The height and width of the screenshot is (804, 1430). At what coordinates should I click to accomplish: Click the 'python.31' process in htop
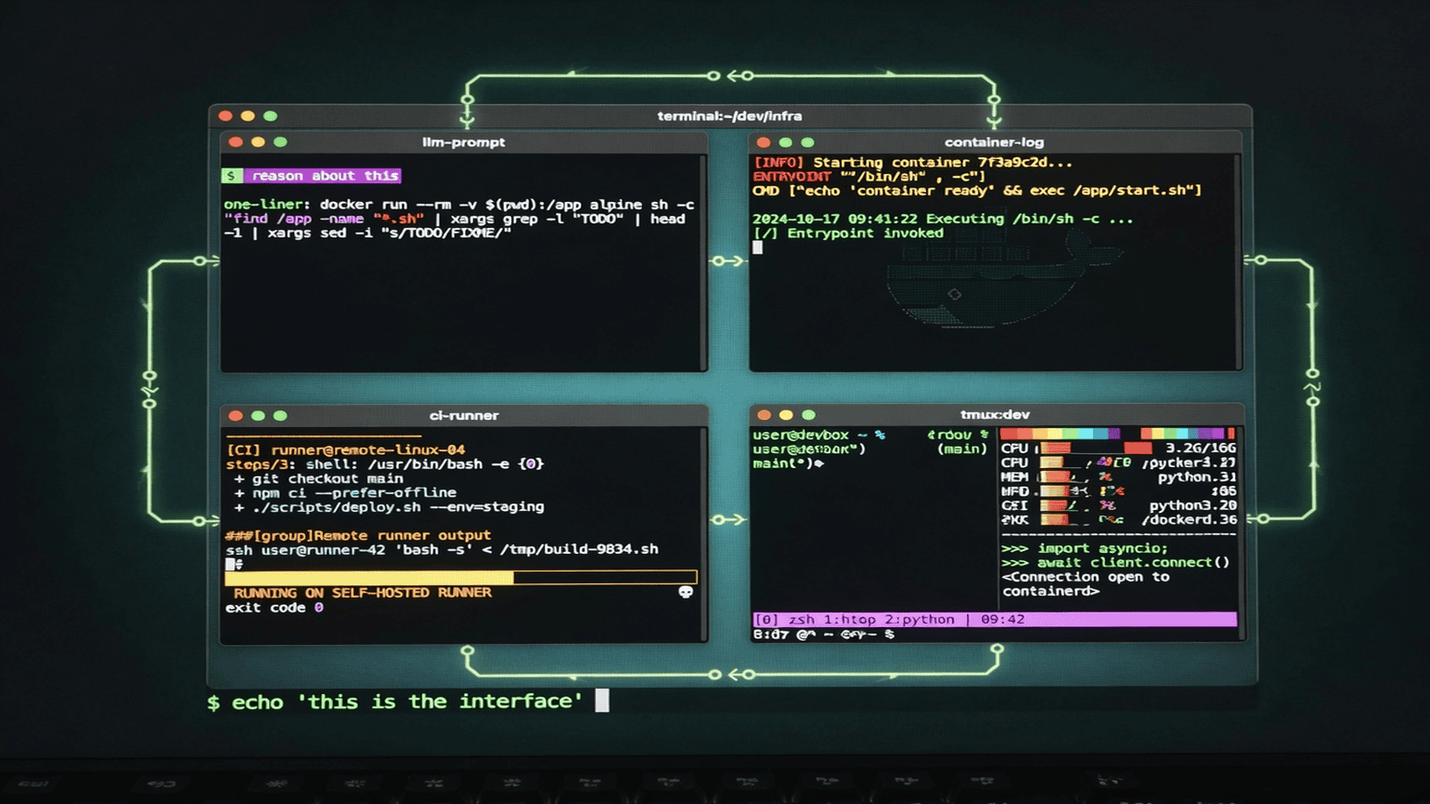(x=1198, y=477)
